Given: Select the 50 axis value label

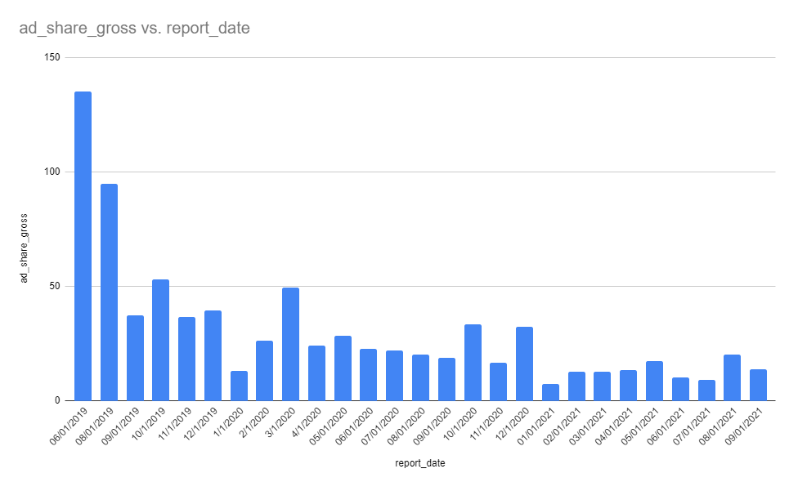Looking at the screenshot, I should pos(55,286).
